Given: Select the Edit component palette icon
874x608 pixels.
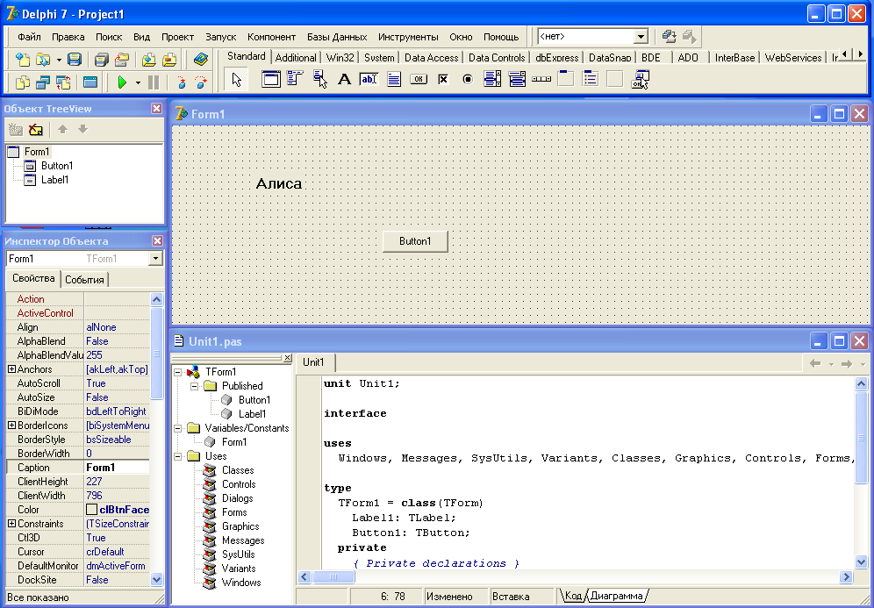Looking at the screenshot, I should pyautogui.click(x=369, y=80).
